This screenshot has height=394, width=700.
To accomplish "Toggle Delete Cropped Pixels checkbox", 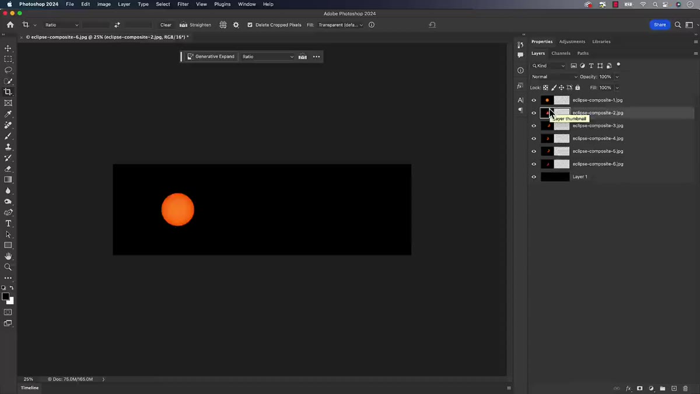I will tap(250, 25).
